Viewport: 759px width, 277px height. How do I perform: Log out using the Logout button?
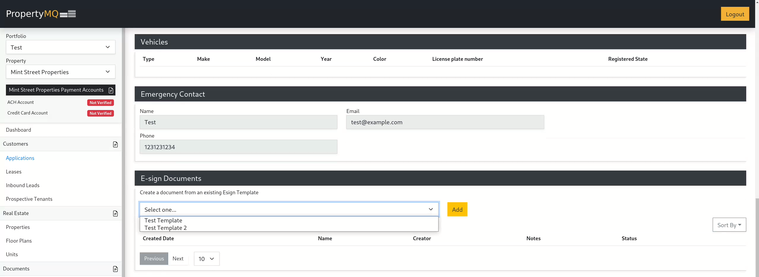pos(735,14)
